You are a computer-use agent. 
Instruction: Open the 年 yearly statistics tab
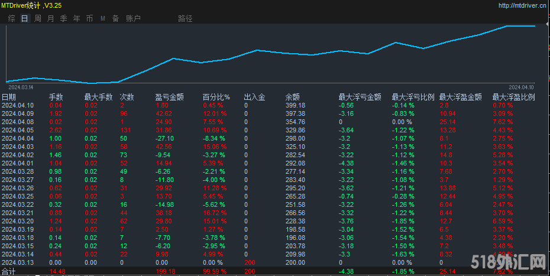pos(76,18)
